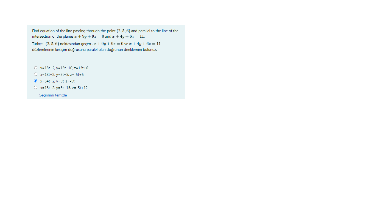This screenshot has height=224, width=369.
Task: Click answer label text ending z=13t+6
Action: [x=64, y=68]
